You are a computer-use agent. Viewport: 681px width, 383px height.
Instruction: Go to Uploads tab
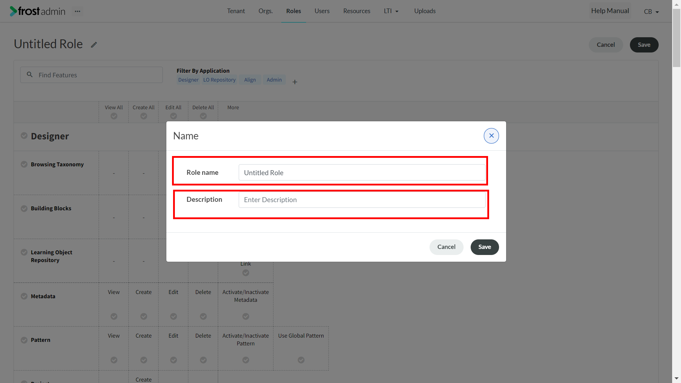tap(425, 11)
